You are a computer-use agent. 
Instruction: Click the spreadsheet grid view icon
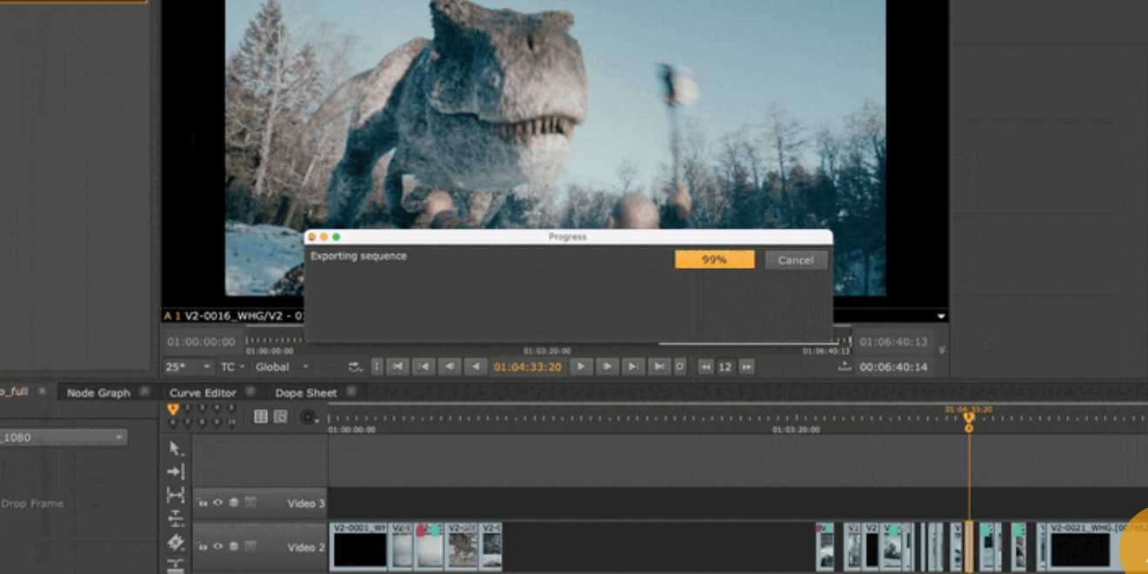click(x=260, y=417)
